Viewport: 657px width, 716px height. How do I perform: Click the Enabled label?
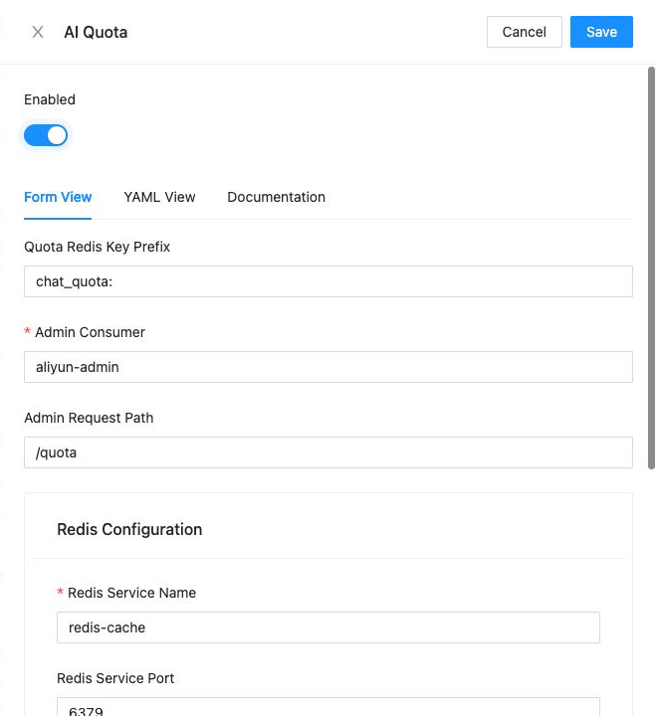[50, 99]
